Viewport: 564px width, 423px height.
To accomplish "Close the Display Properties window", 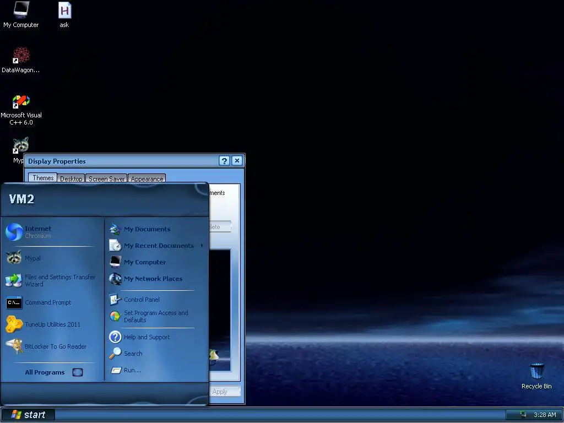I will click(x=237, y=161).
